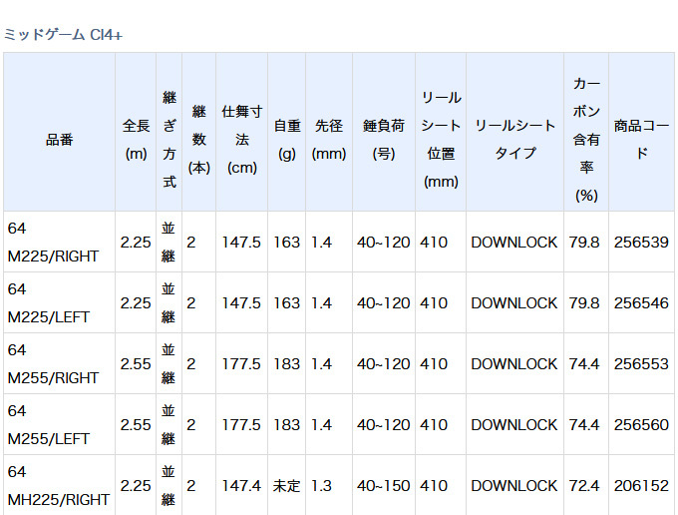Click the リールシートタイプ column header
Image resolution: width=678 pixels, height=515 pixels.
click(x=514, y=140)
